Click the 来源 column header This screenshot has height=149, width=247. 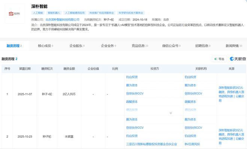(231, 69)
